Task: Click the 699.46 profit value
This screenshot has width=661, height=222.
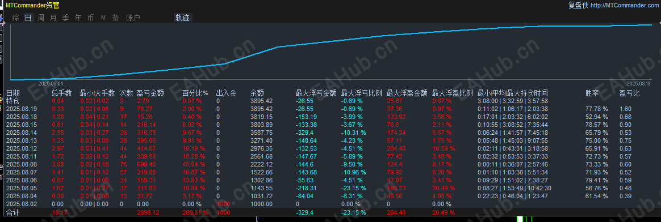Action: pos(147,164)
